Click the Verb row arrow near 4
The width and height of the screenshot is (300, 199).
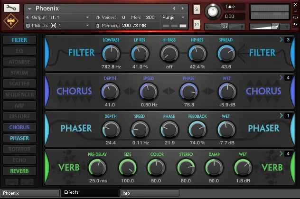click(x=281, y=153)
